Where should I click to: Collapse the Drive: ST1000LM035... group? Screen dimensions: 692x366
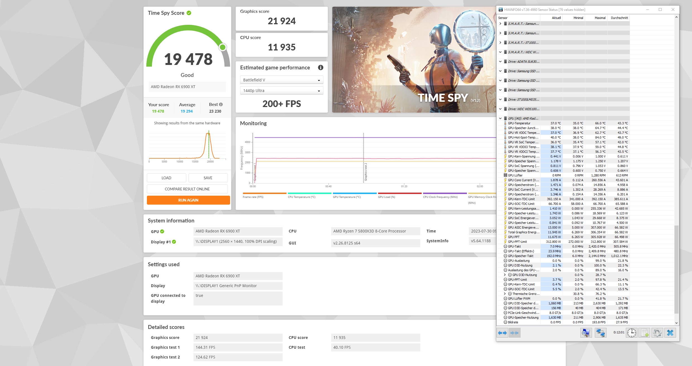[500, 100]
